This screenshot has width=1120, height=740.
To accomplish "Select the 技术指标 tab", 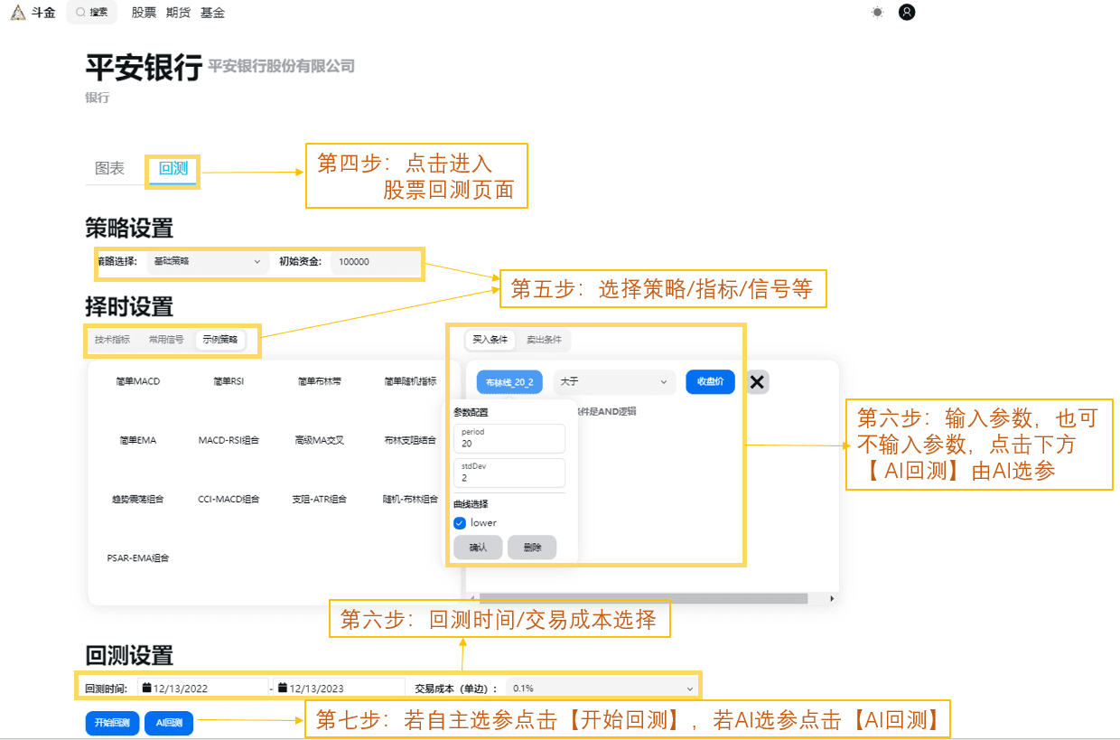I will (x=113, y=340).
